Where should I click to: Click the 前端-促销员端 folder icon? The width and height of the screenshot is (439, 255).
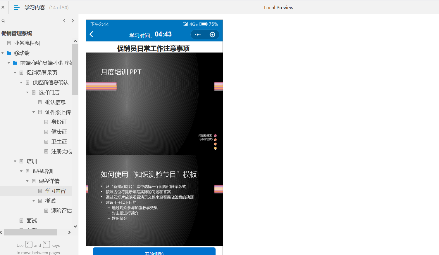point(15,63)
